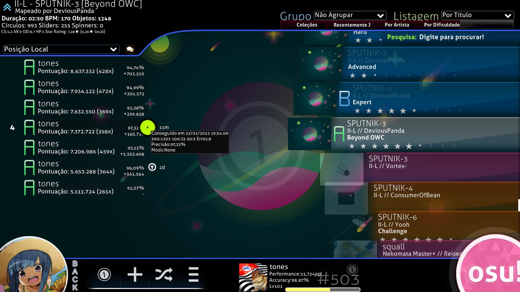The image size is (520, 292).
Task: Click the tones profile picture in bottom bar
Action: [253, 277]
